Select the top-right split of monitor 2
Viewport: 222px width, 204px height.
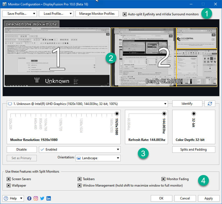tap(197, 38)
